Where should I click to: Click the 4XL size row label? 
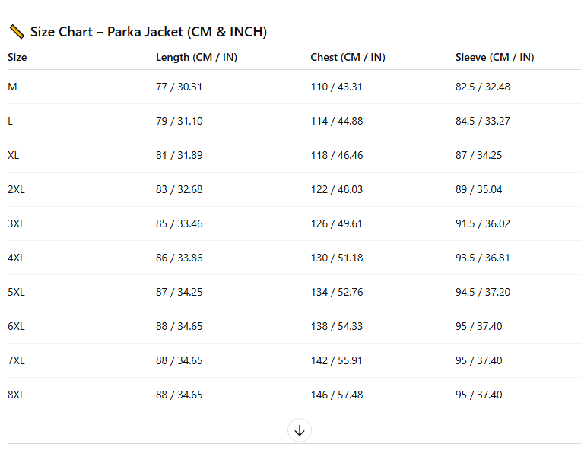pos(16,258)
